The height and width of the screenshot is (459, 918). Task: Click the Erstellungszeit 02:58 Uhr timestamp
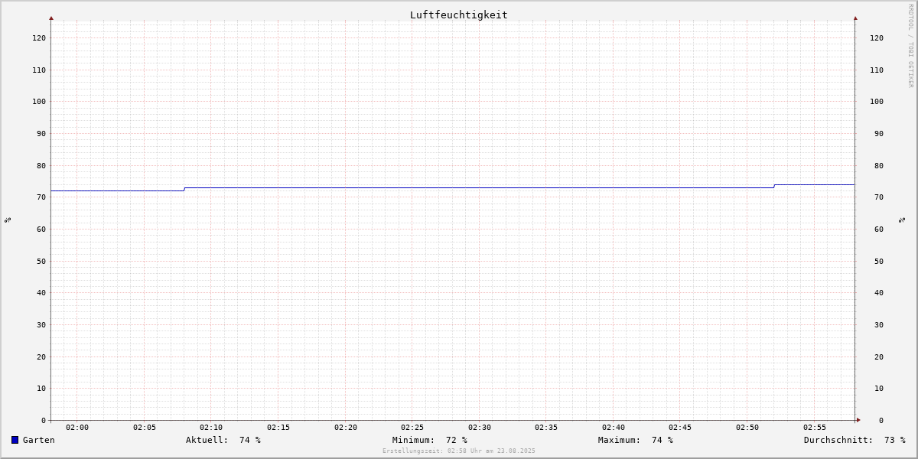[x=459, y=451]
